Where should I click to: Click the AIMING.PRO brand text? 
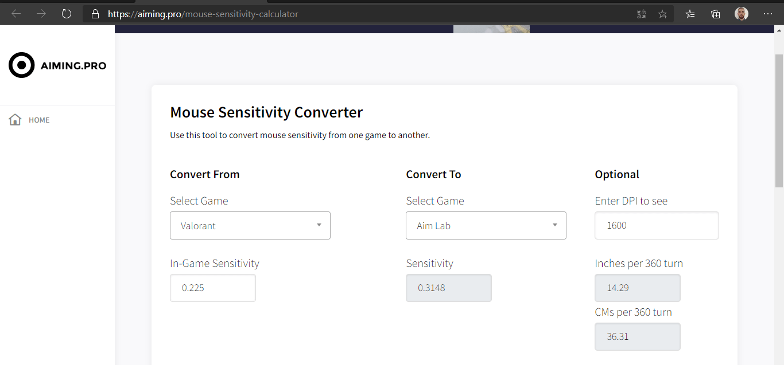[73, 66]
